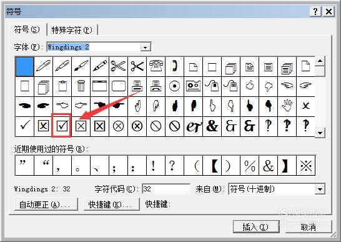The image size is (341, 242).
Task: Pick the trash can symbol
Action: click(x=81, y=86)
